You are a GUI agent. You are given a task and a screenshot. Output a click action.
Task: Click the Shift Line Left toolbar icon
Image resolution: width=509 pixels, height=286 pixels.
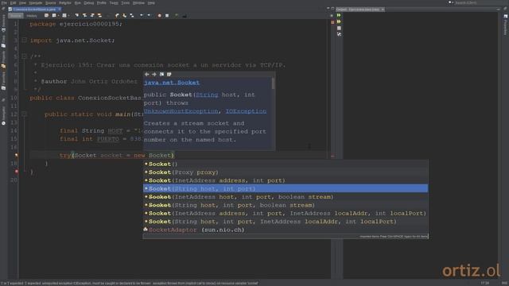coord(142,16)
